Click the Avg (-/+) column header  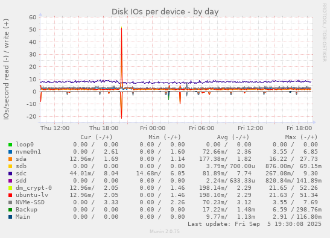(233, 137)
